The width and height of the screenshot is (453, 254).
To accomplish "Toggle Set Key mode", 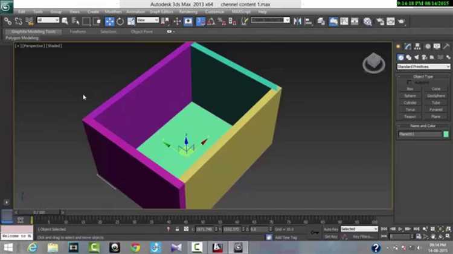I will [330, 237].
